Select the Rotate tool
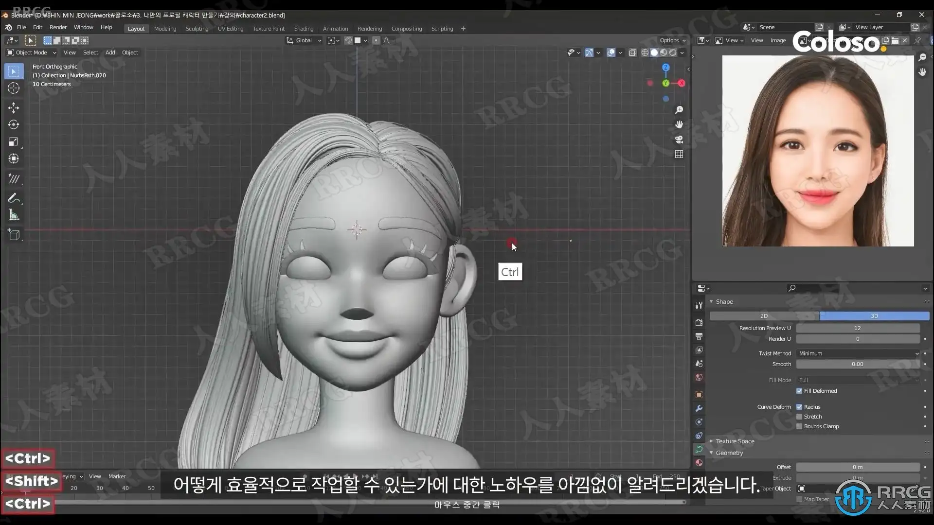The width and height of the screenshot is (934, 525). 14,124
